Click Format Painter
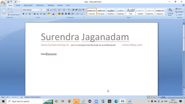 pyautogui.click(x=14, y=15)
